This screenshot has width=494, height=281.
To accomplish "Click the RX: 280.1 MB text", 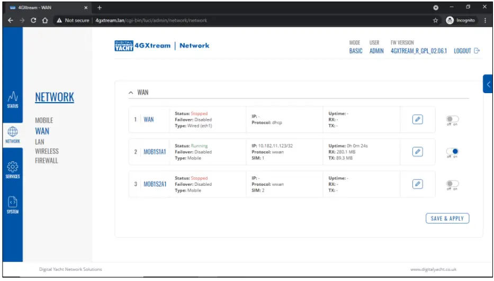I will click(342, 152).
